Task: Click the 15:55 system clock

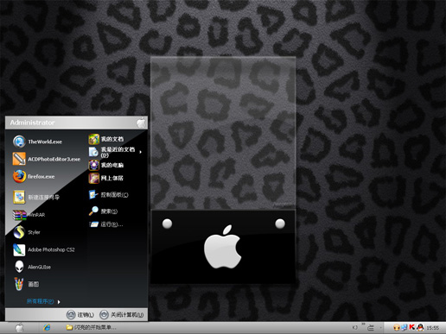Action: click(x=432, y=328)
